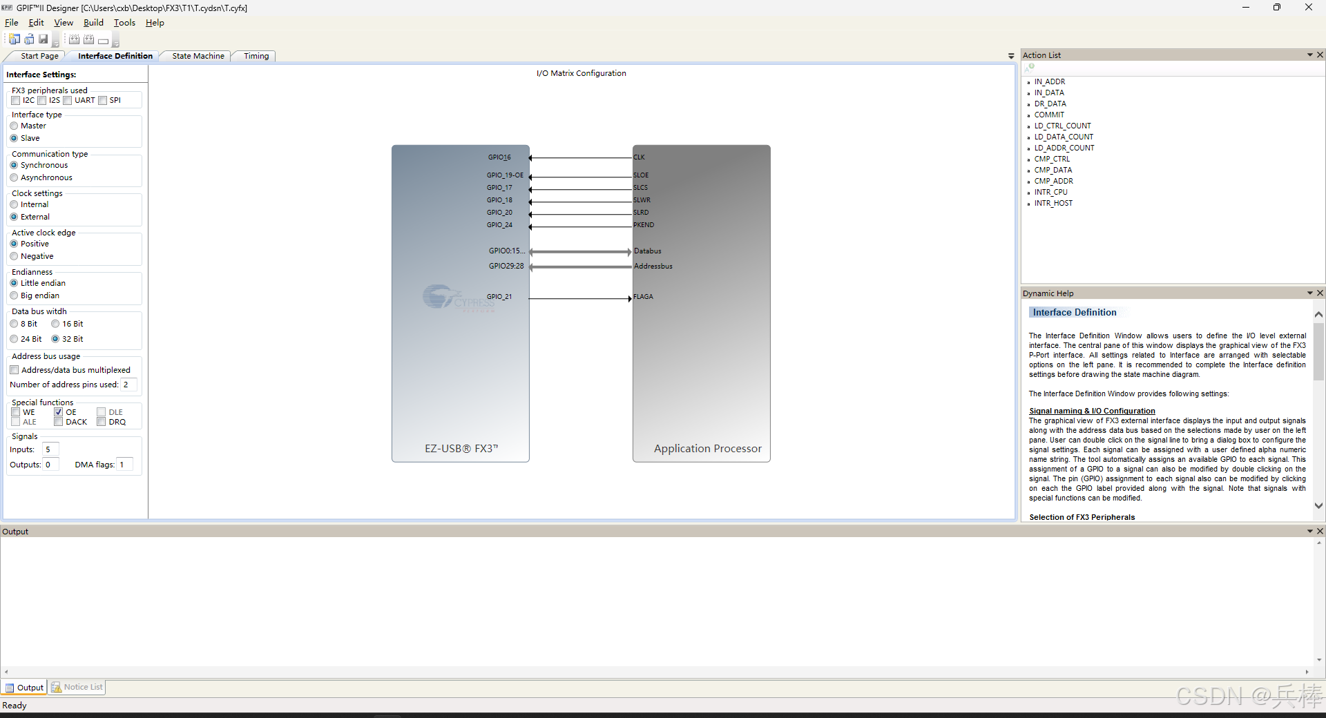Open the document tab list dropdown

click(1011, 56)
